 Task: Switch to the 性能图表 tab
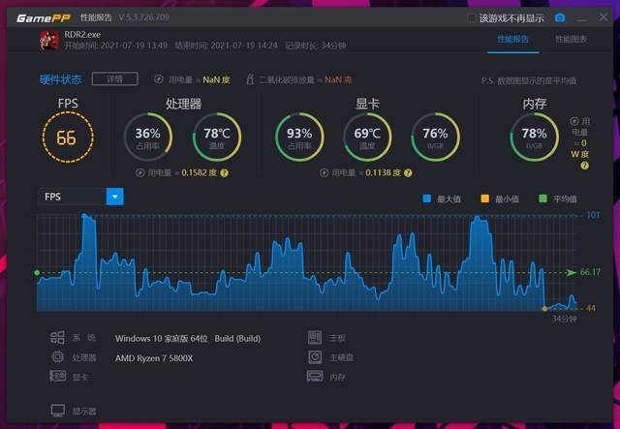click(571, 39)
